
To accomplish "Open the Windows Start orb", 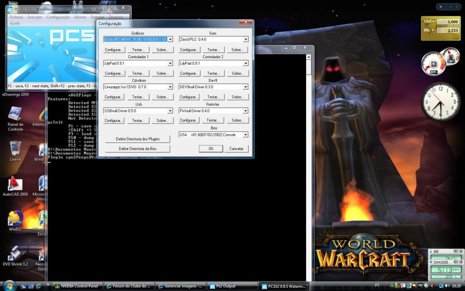I will pyautogui.click(x=10, y=286).
